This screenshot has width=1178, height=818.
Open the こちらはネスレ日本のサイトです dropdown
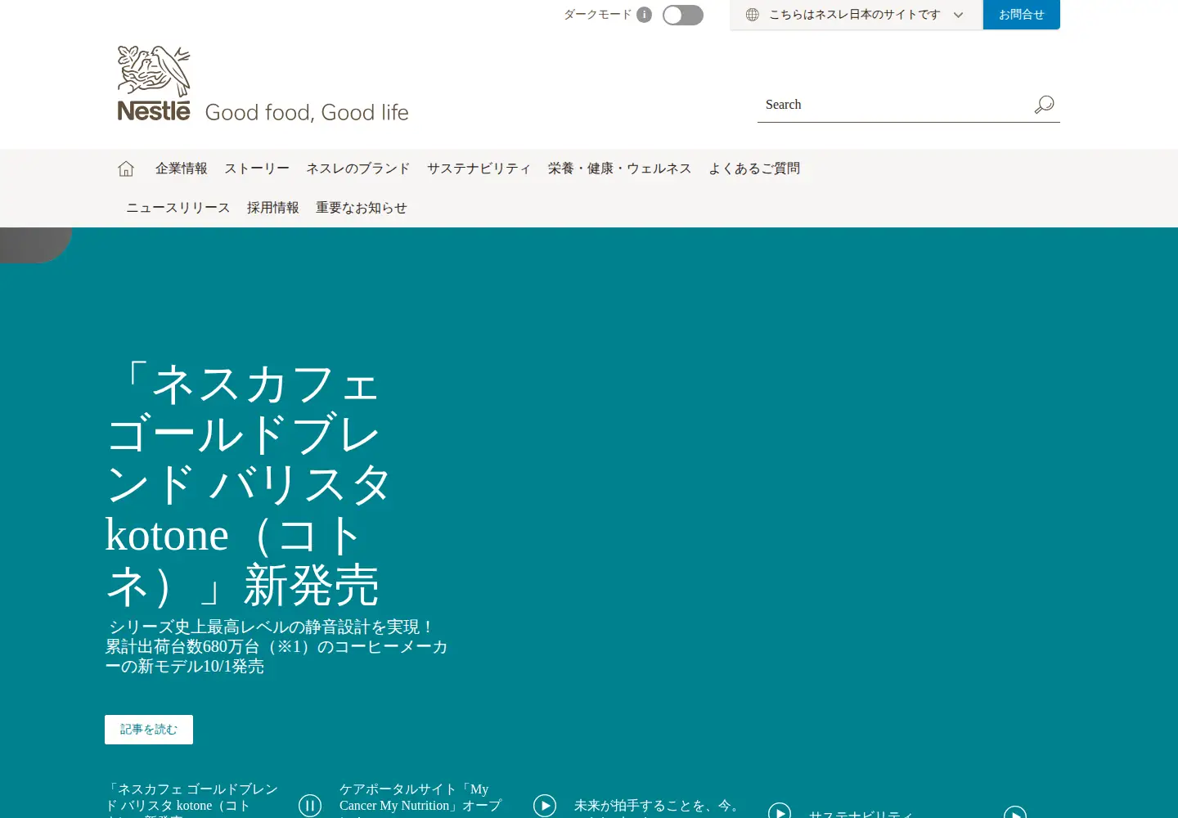(x=856, y=15)
